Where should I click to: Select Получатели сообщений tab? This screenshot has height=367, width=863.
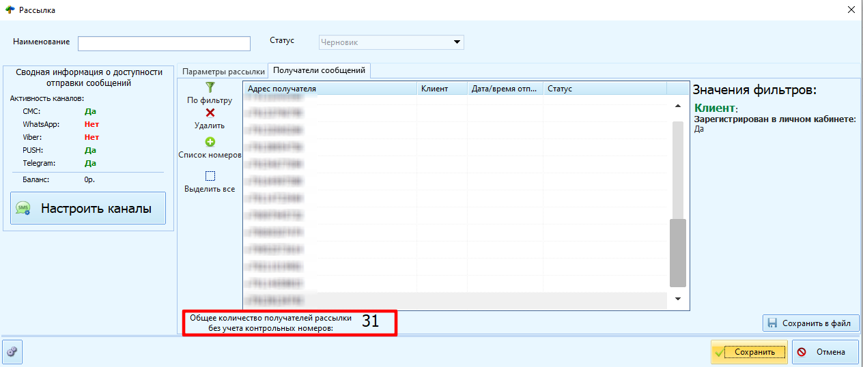tap(320, 70)
